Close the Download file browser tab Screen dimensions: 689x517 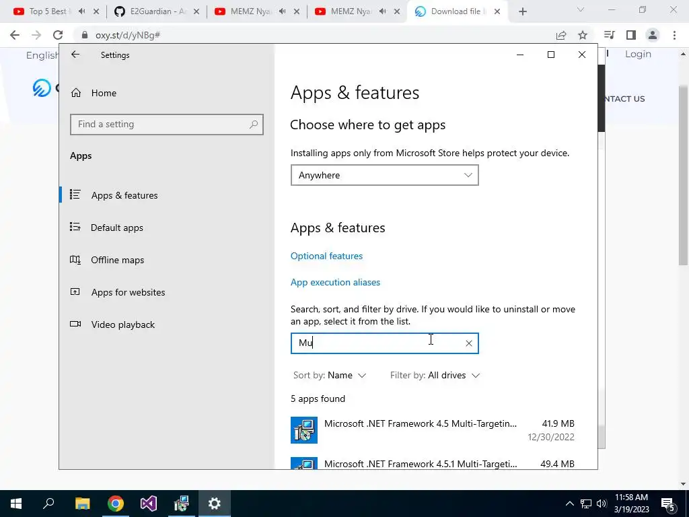pos(497,11)
